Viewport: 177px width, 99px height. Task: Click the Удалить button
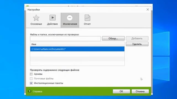(137, 44)
